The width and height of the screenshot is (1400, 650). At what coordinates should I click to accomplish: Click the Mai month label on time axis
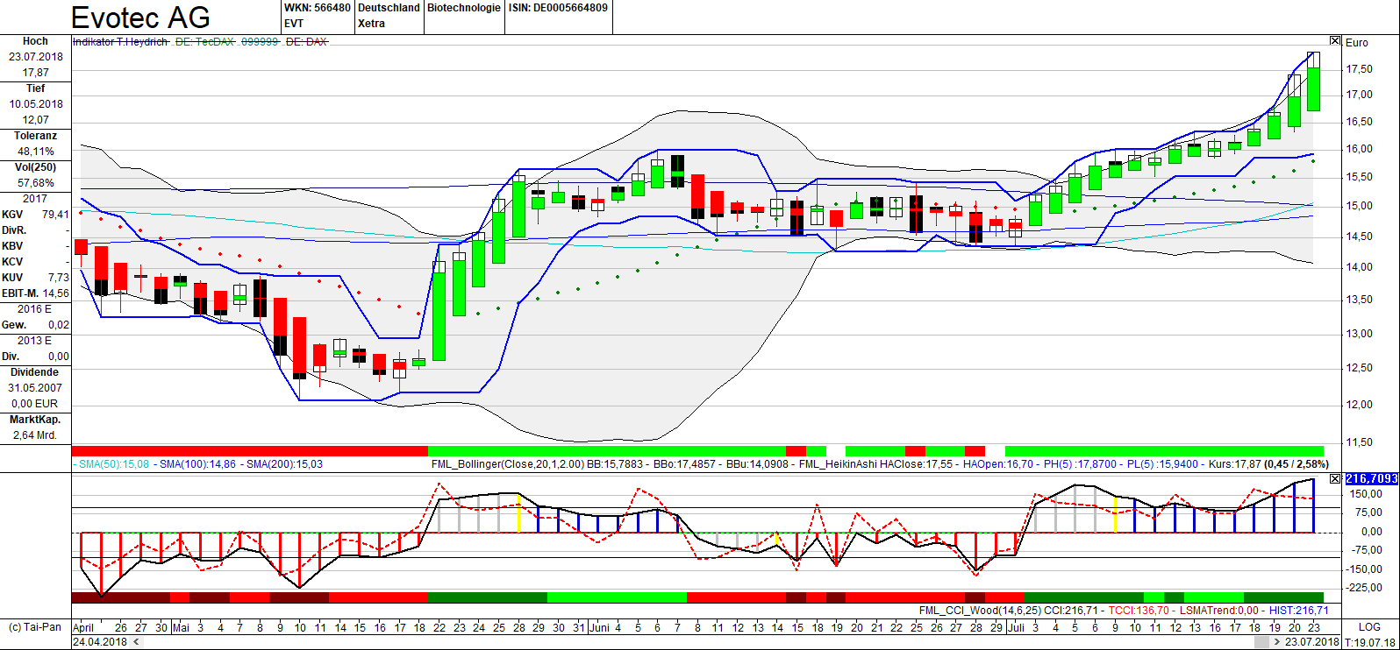(181, 627)
